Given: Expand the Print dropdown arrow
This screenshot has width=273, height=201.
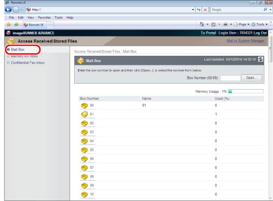Looking at the screenshot, I should coord(231,24).
